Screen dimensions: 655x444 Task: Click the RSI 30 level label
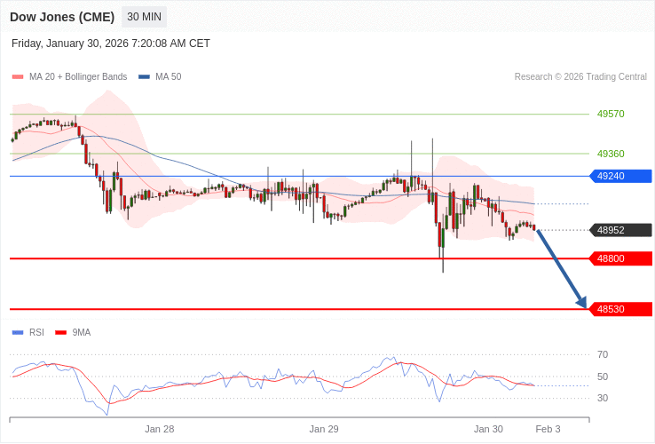(603, 398)
